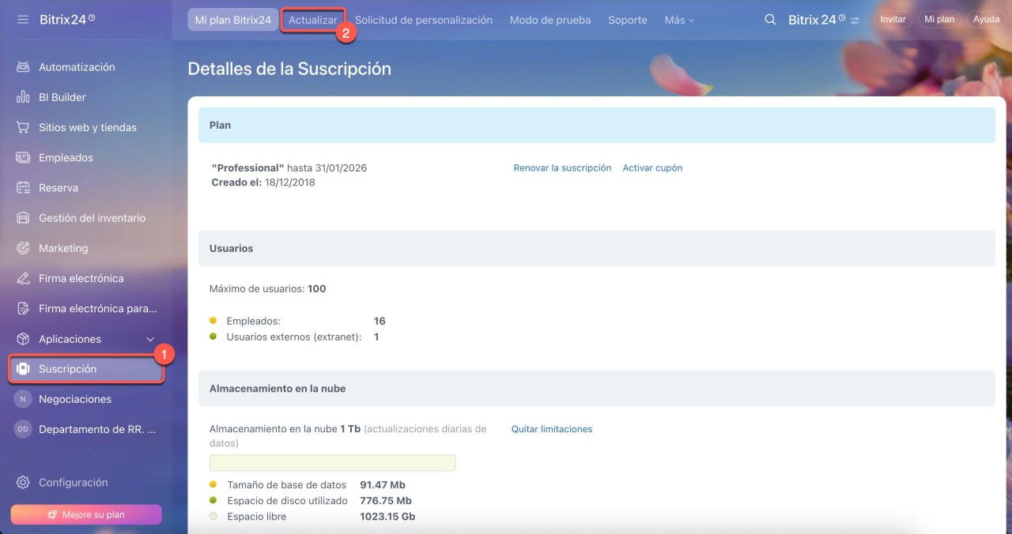This screenshot has height=534, width=1012.
Task: Click Activar cupón link
Action: [x=652, y=167]
